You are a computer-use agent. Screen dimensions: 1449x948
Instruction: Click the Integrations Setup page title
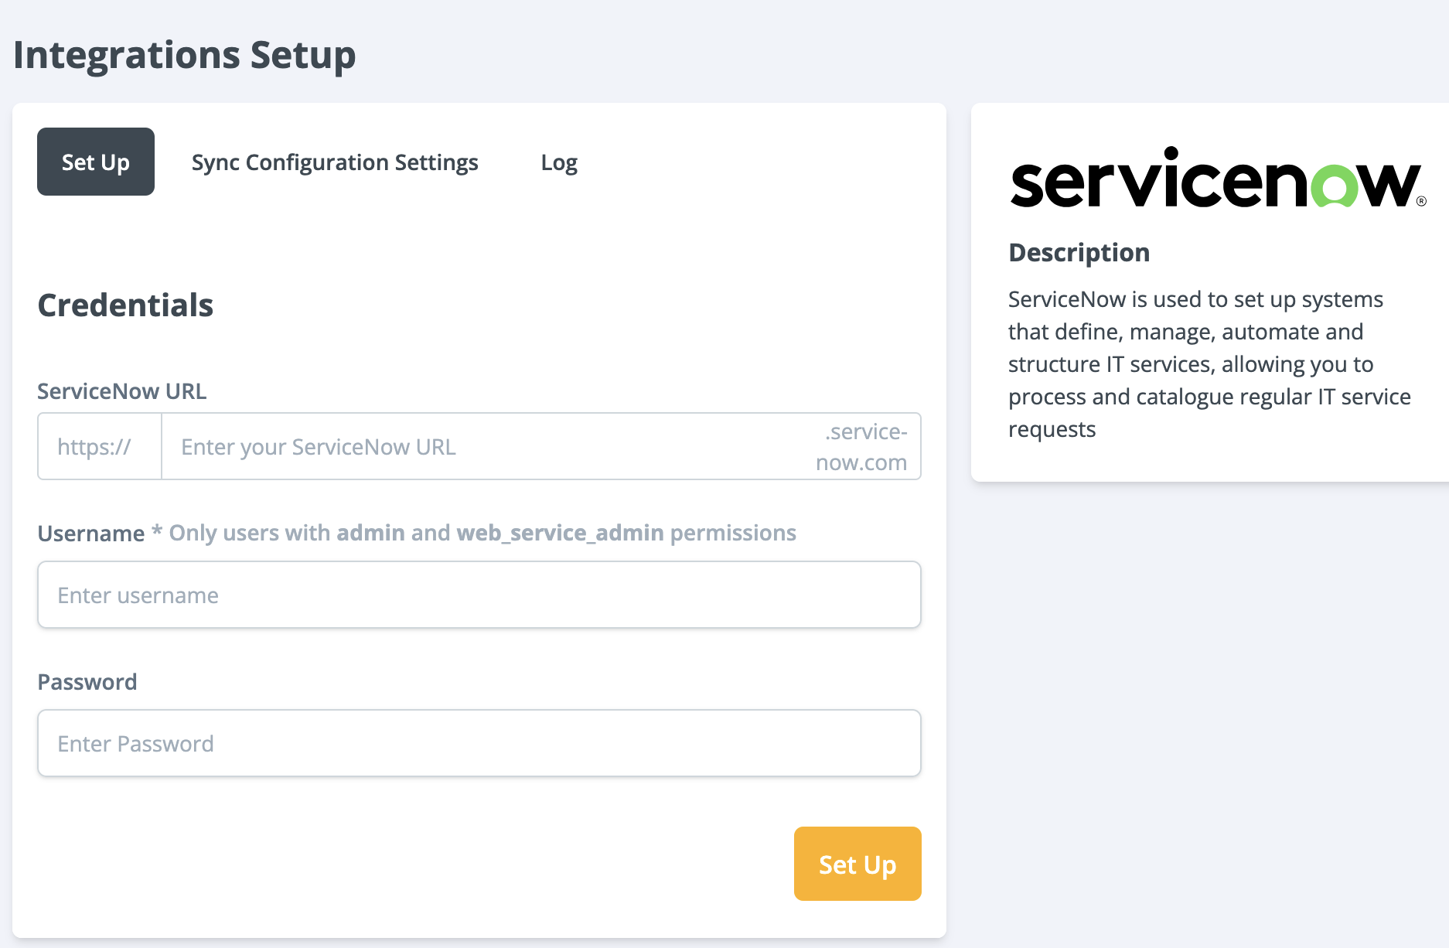pyautogui.click(x=184, y=54)
